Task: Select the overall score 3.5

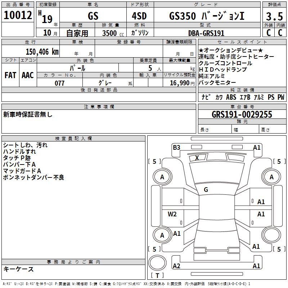Action: (x=274, y=16)
